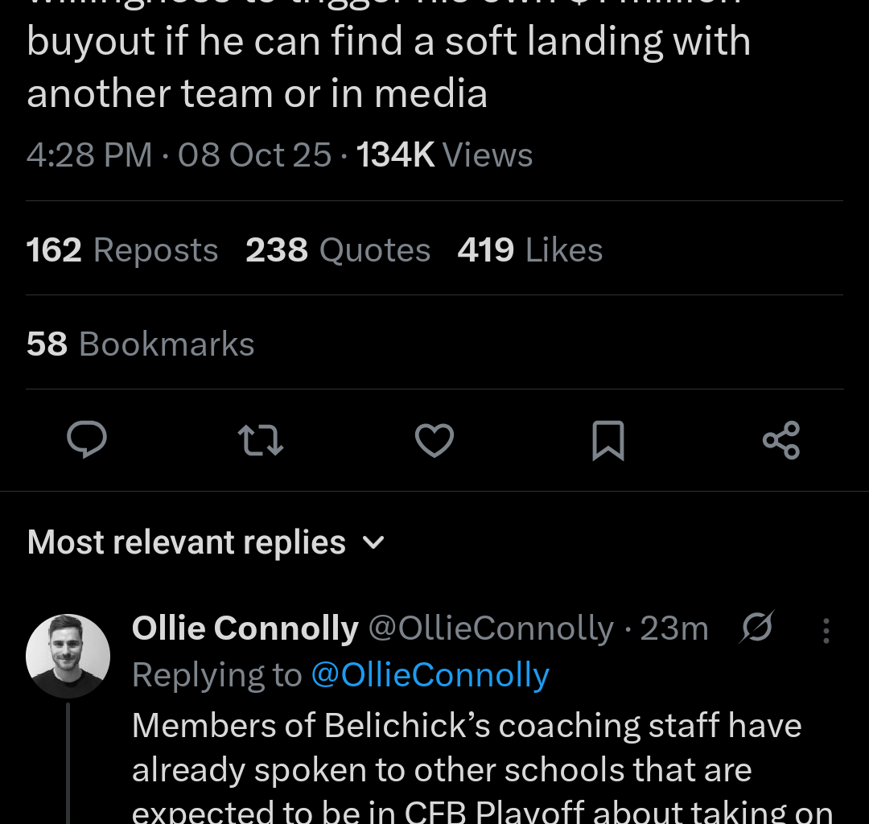869x824 pixels.
Task: Open the 134K Views analytics
Action: pyautogui.click(x=445, y=154)
